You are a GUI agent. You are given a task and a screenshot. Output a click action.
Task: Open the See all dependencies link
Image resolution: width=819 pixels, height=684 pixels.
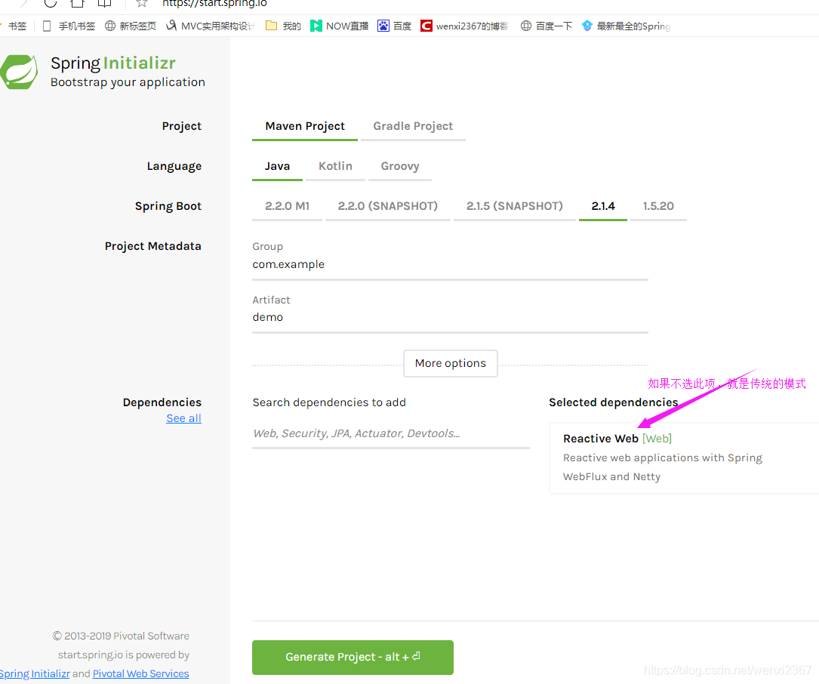click(184, 418)
